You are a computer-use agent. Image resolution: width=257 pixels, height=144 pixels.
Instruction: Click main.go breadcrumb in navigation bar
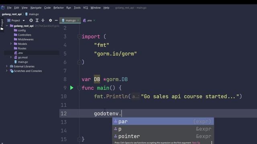click(32, 14)
